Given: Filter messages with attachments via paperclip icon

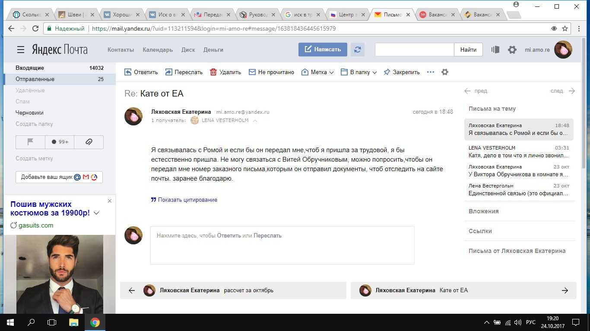Looking at the screenshot, I should 89,142.
